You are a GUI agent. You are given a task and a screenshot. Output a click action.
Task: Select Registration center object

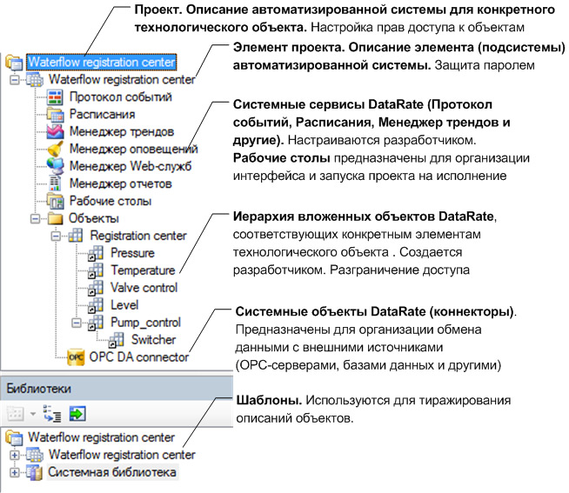138,236
